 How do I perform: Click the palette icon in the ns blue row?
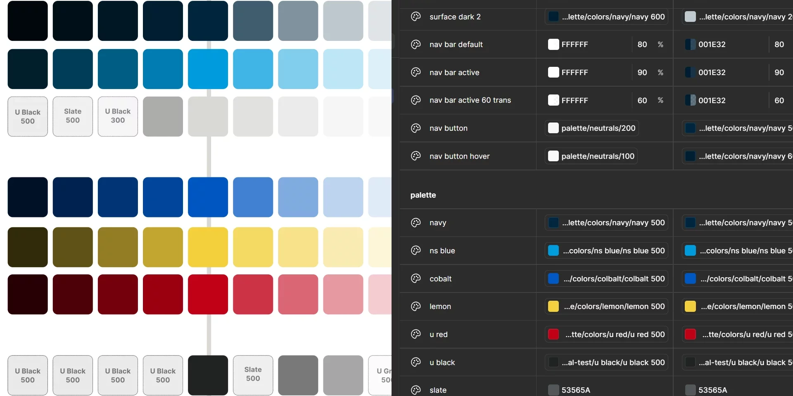pos(415,250)
